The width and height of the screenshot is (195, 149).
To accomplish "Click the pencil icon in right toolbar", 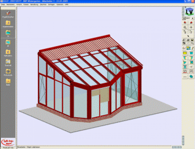I will point(193,48).
